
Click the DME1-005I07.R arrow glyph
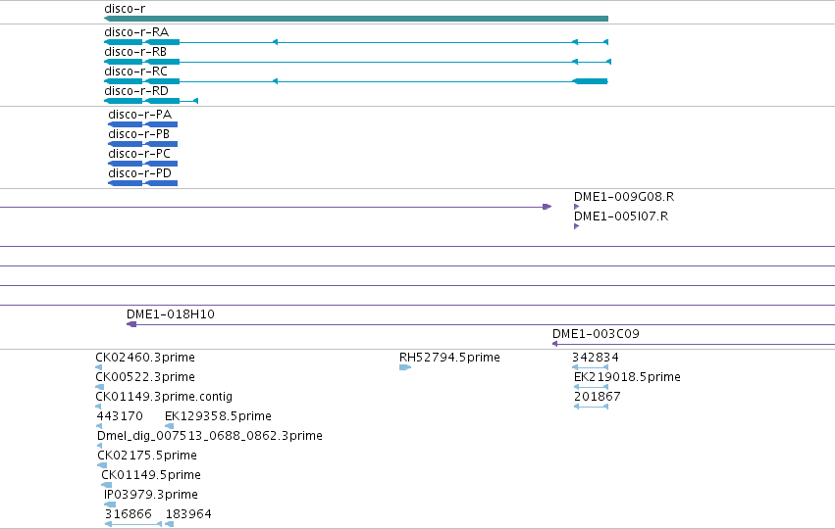pos(577,226)
